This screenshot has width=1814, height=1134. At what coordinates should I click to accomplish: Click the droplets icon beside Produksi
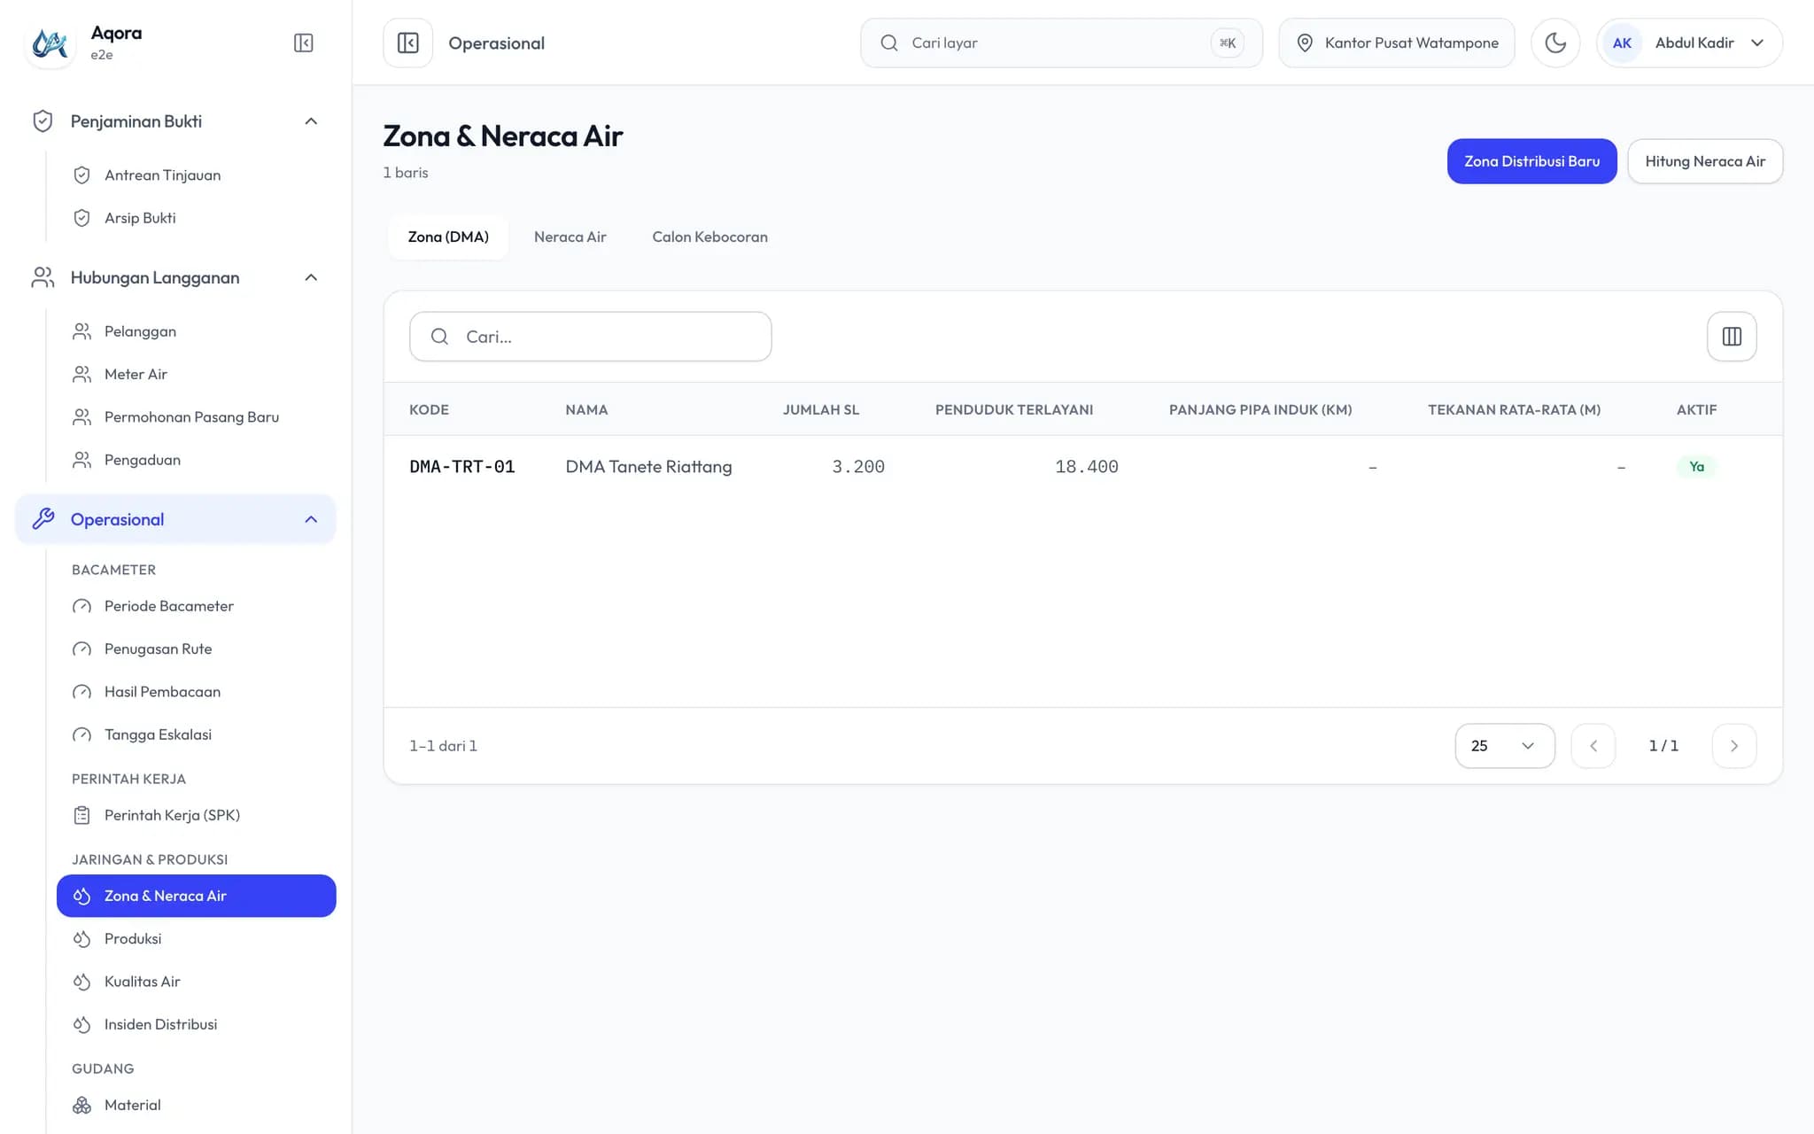81,939
